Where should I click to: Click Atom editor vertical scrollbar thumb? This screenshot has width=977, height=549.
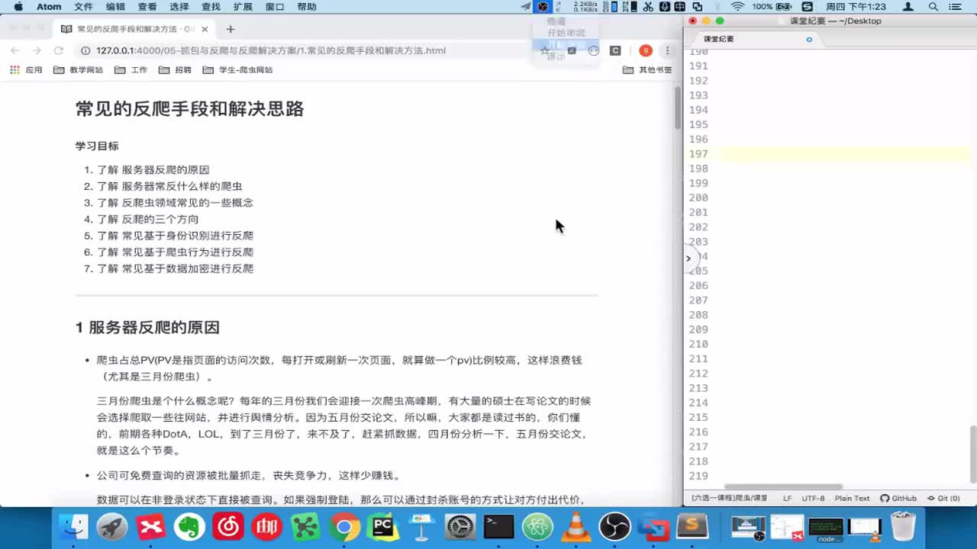(973, 454)
